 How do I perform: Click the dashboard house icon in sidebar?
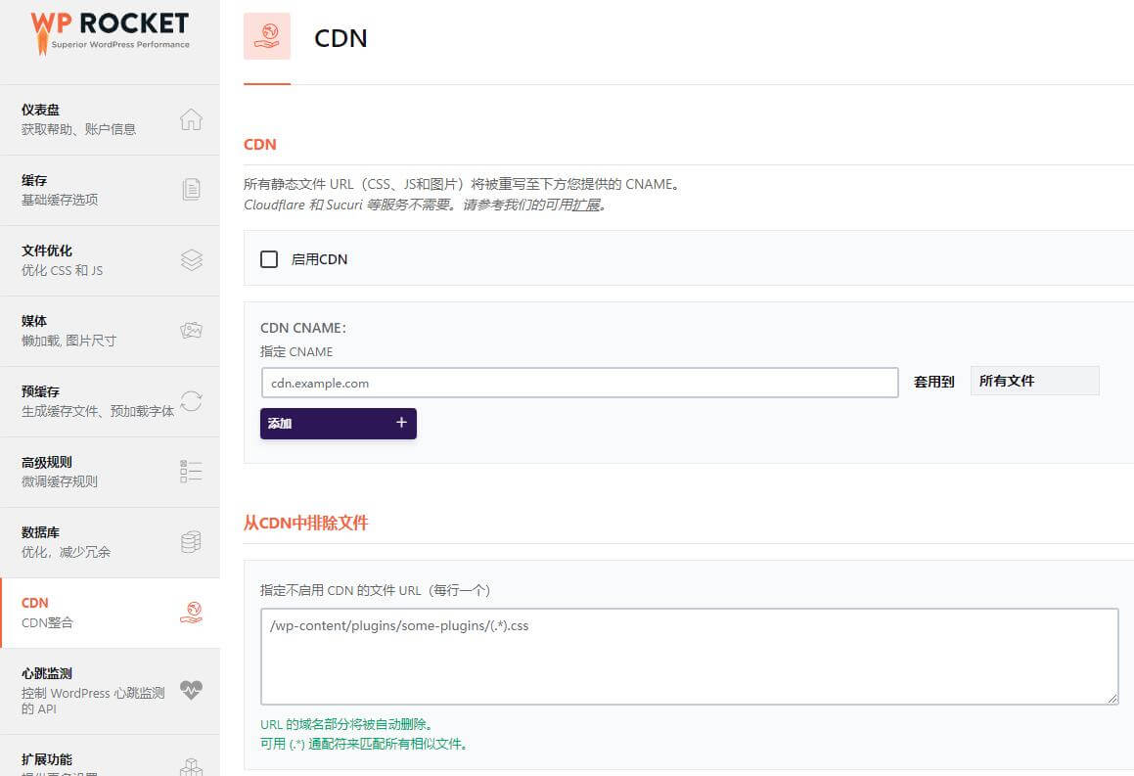pos(191,119)
